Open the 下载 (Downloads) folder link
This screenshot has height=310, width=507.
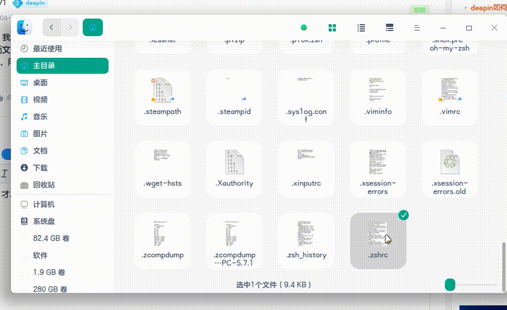coord(40,168)
